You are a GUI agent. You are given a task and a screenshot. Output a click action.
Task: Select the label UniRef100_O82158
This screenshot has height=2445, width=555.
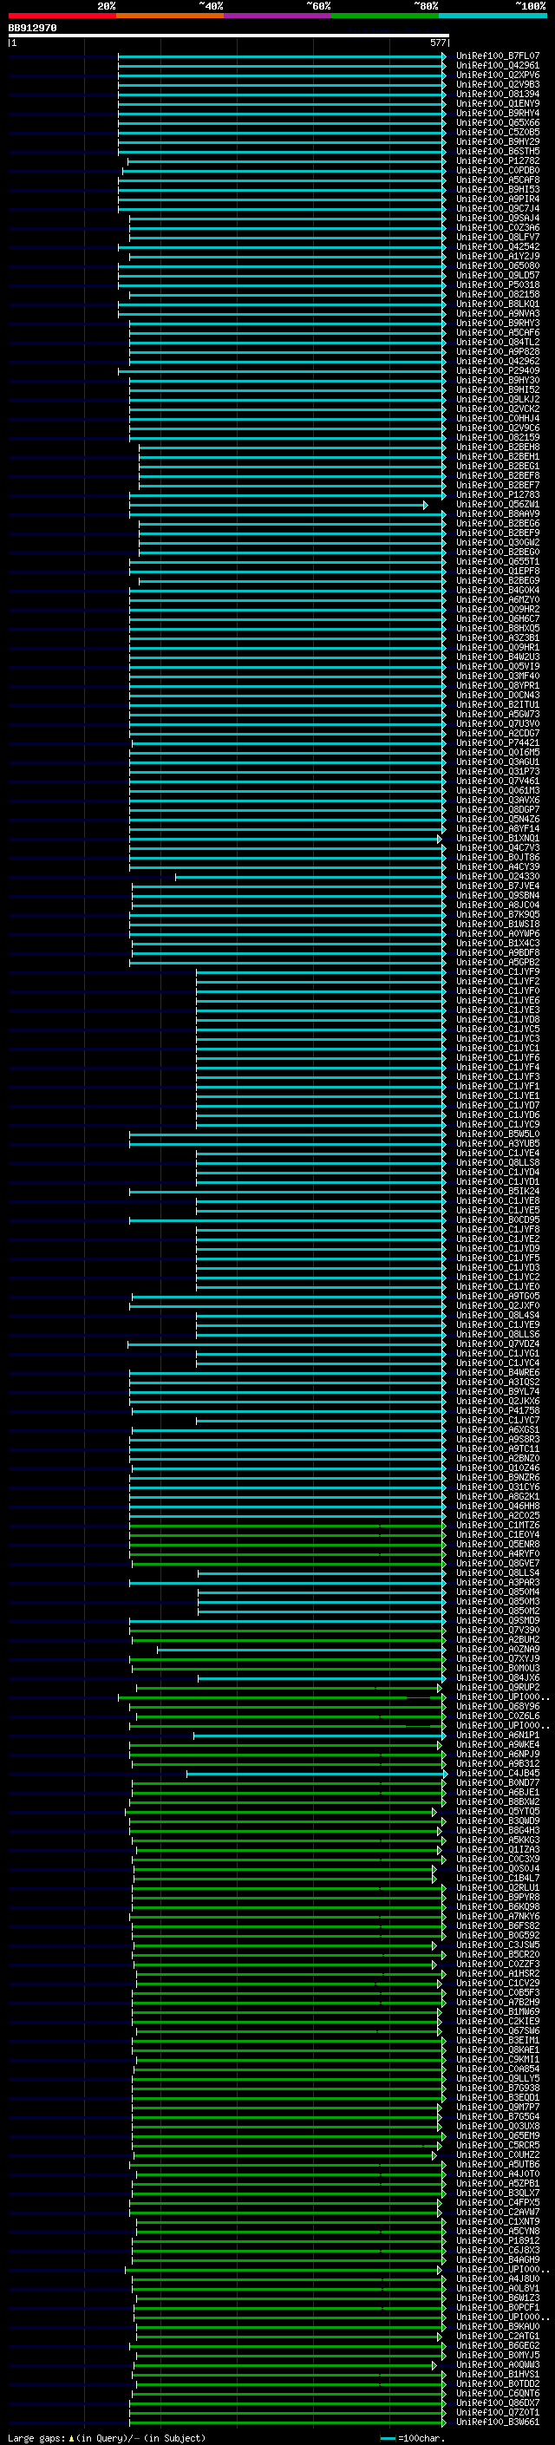tap(498, 294)
